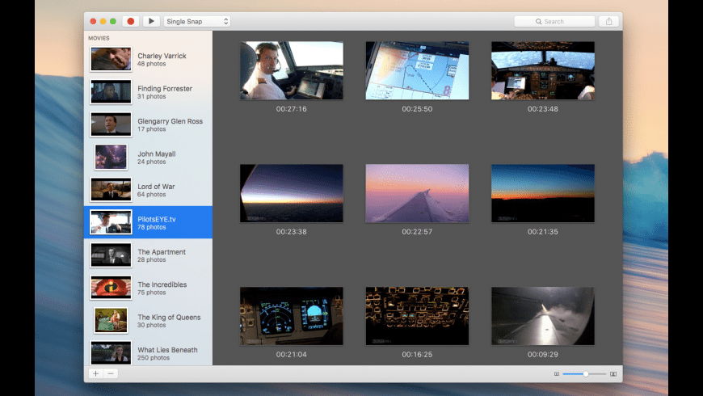This screenshot has width=703, height=396.
Task: Select the 00:16:25 cockpit panel snapshot
Action: click(417, 316)
